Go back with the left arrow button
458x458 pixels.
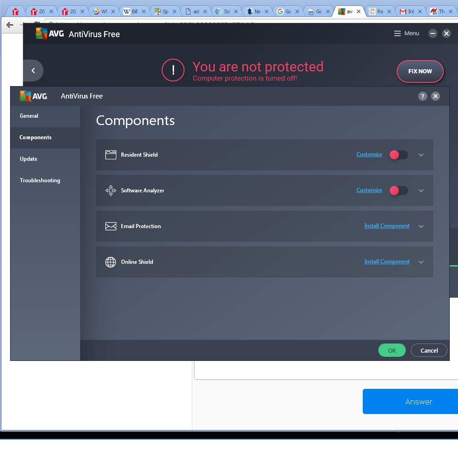[x=33, y=71]
